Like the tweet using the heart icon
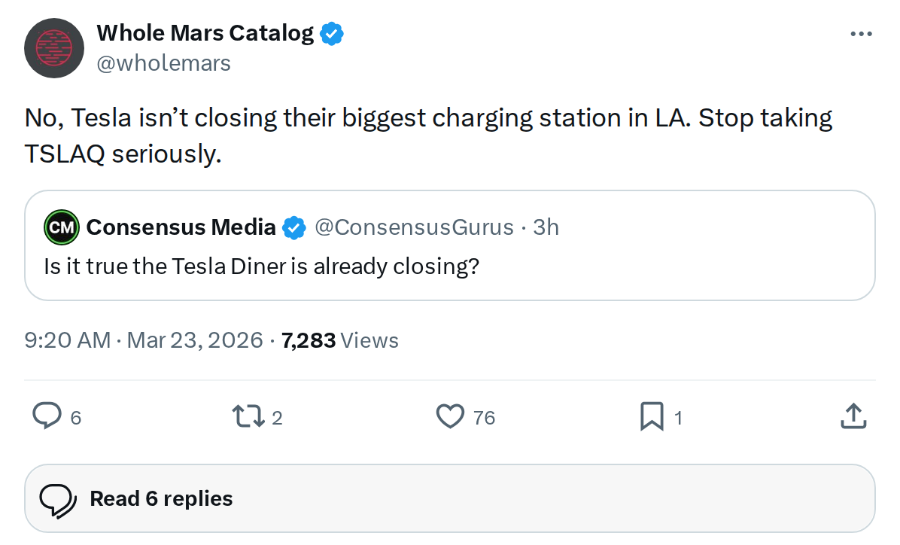The image size is (900, 545). pyautogui.click(x=449, y=416)
